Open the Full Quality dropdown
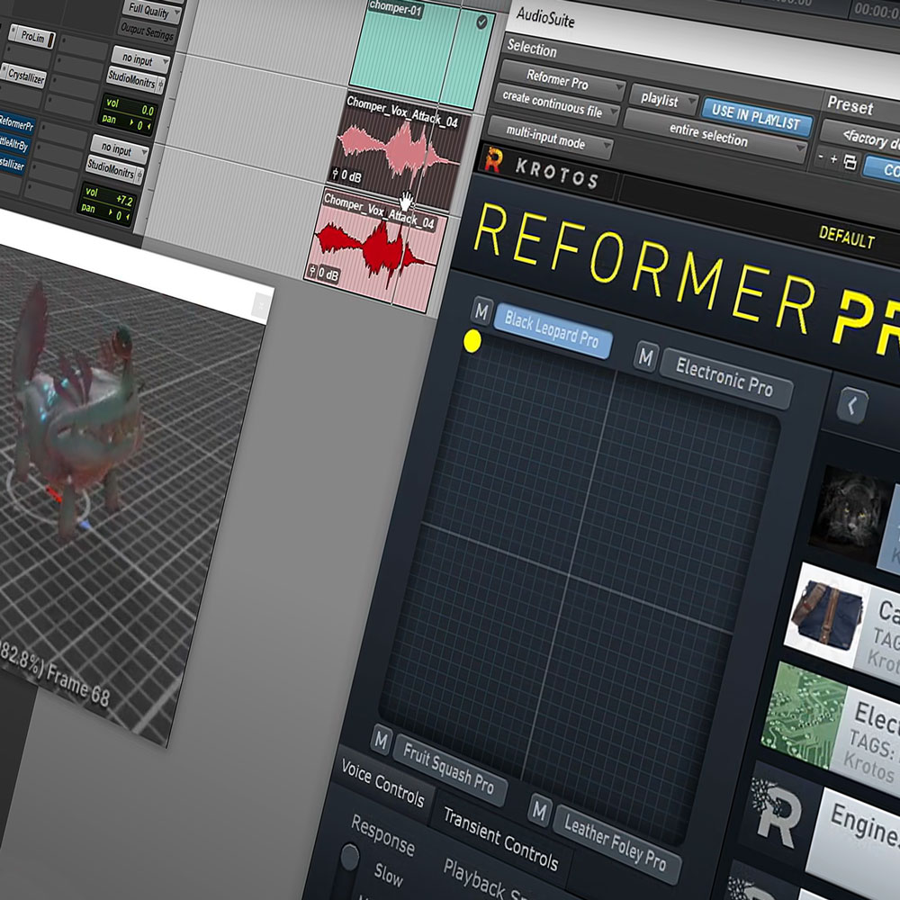Viewport: 900px width, 900px height. [x=153, y=11]
